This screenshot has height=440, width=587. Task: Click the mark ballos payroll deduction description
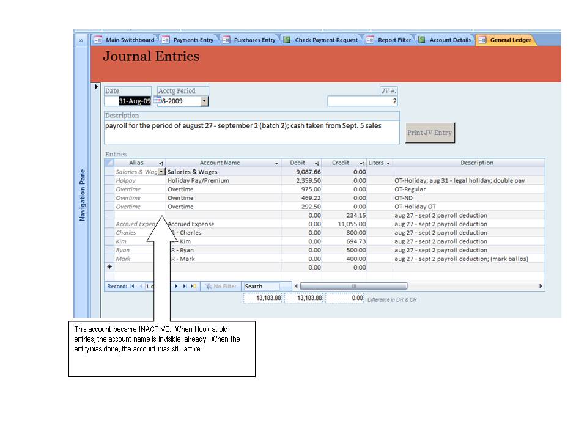pyautogui.click(x=469, y=258)
